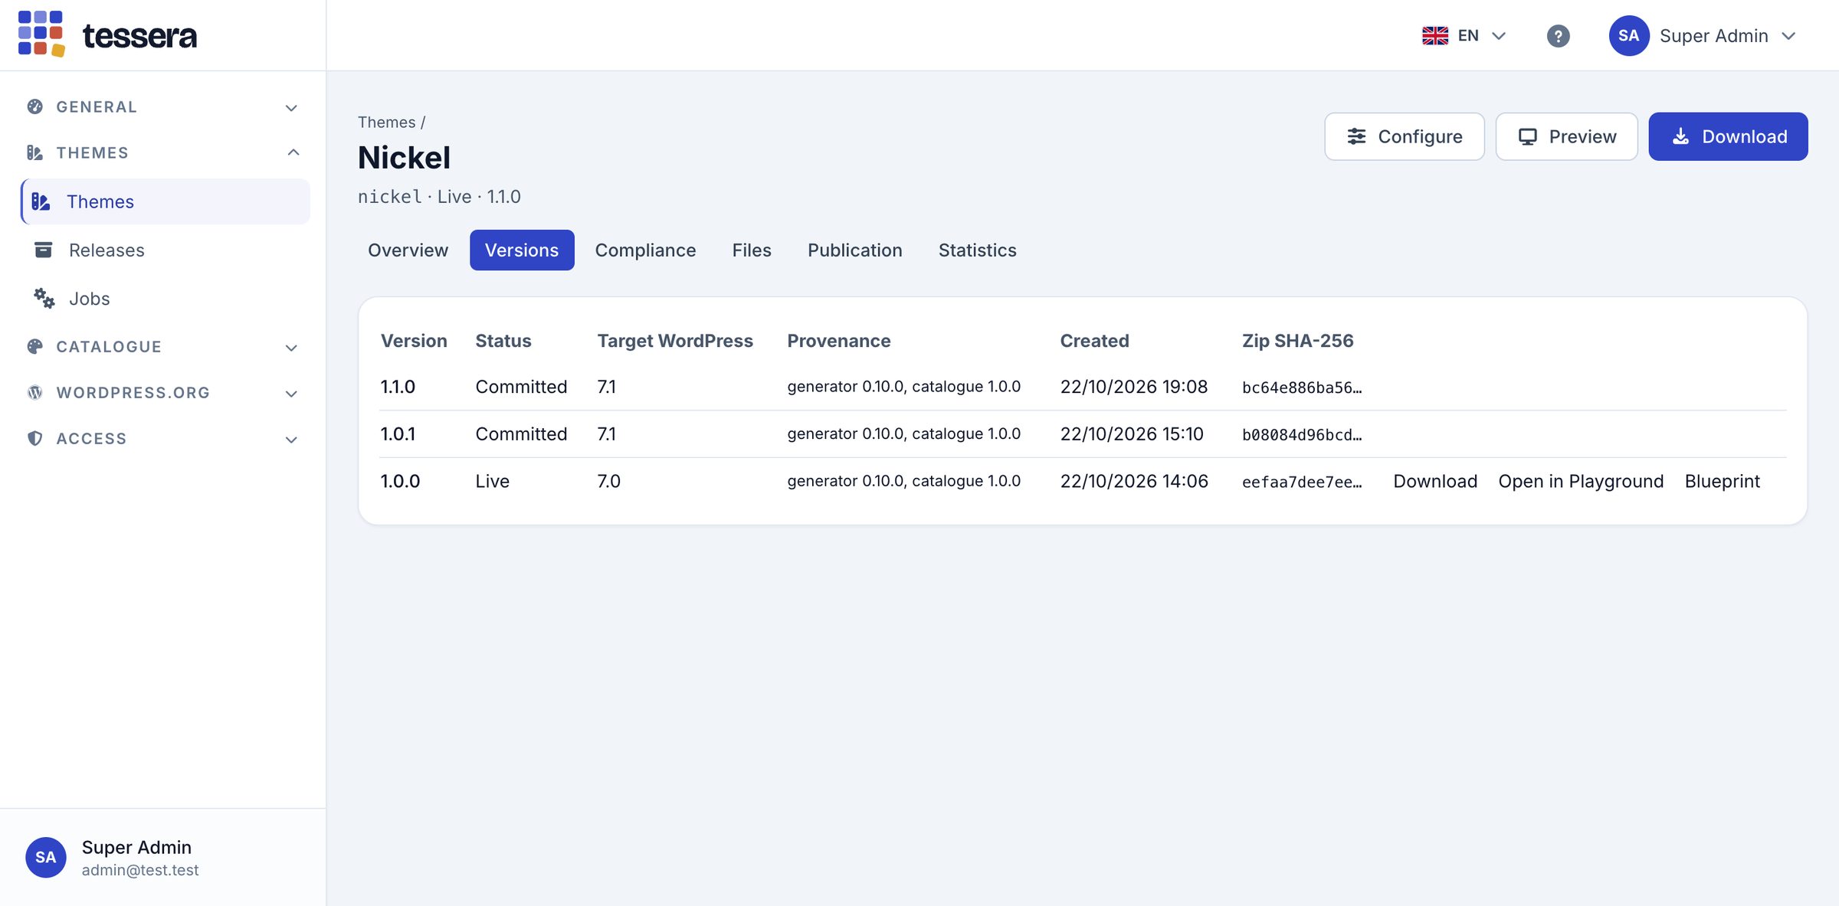Click the SA avatar in the top bar
1839x906 pixels.
1629,36
